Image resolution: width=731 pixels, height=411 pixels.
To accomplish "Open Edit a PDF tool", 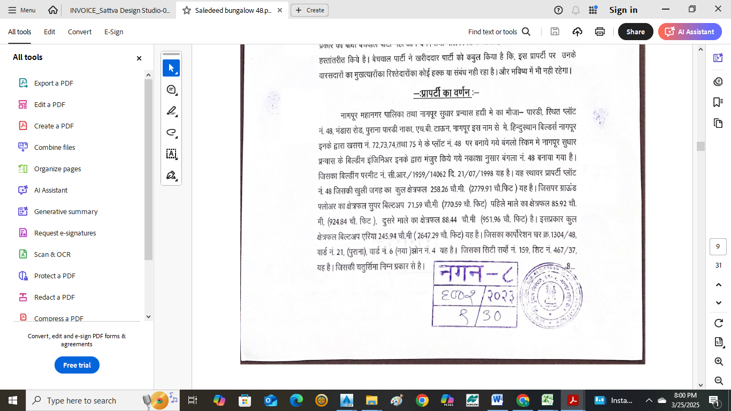I will click(x=50, y=104).
